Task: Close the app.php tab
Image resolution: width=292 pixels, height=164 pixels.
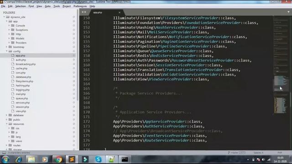Action: [x=120, y=12]
